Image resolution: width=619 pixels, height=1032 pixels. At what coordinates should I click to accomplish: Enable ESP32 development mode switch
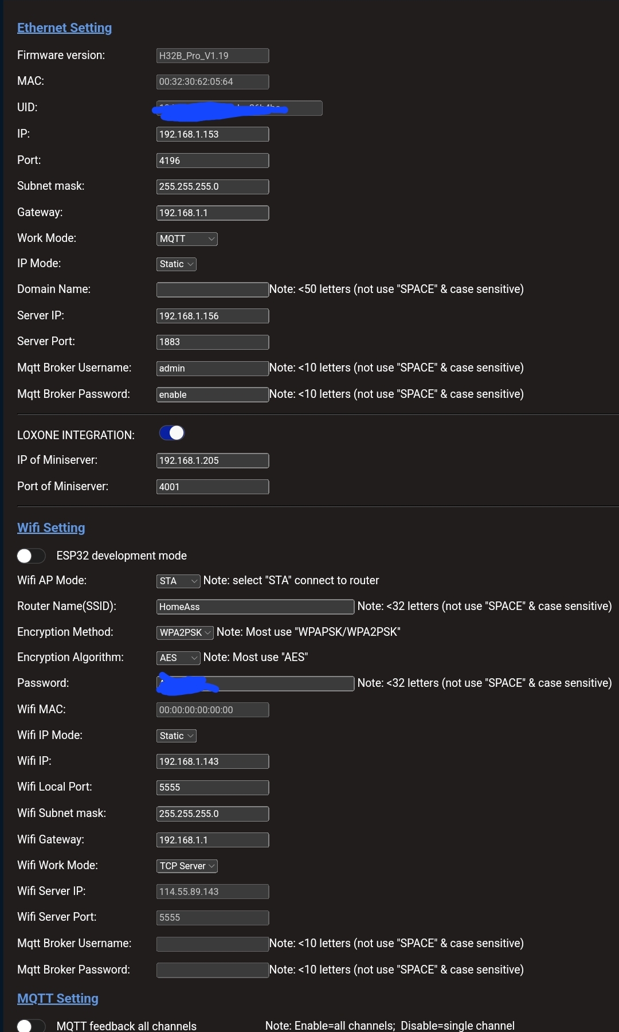click(31, 556)
